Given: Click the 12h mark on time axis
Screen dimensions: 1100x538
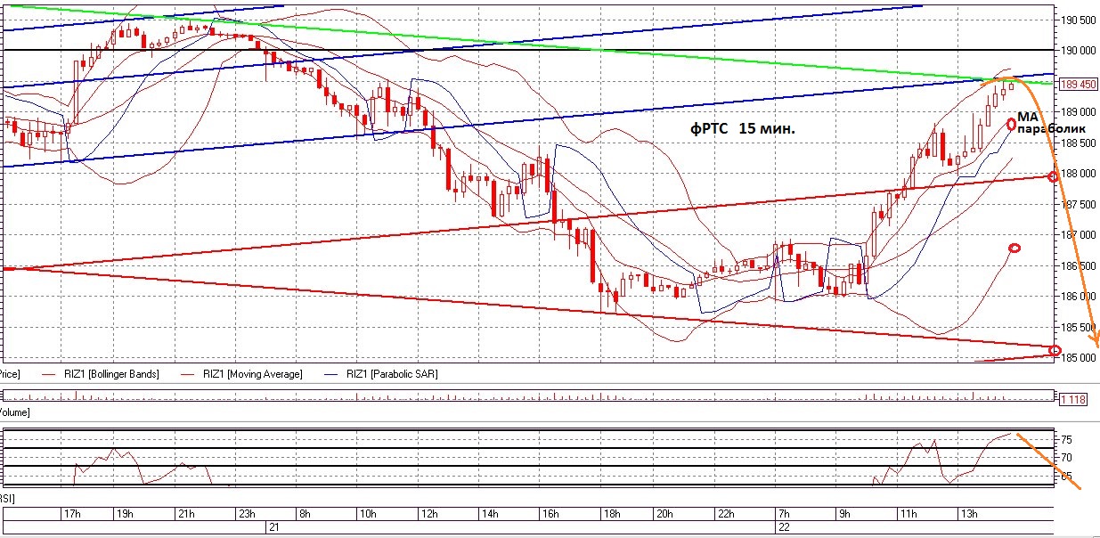Looking at the screenshot, I should click(x=428, y=514).
